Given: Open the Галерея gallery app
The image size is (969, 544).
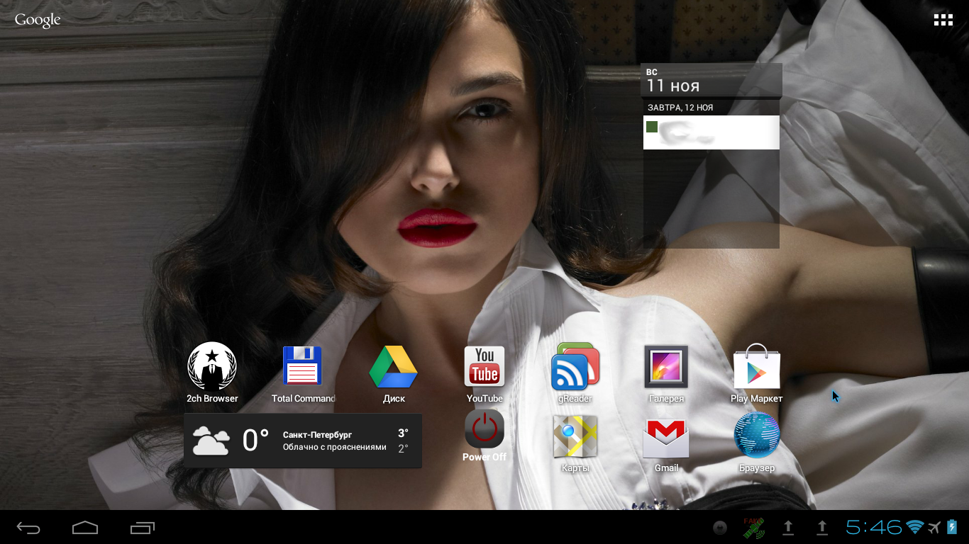Looking at the screenshot, I should pos(666,367).
